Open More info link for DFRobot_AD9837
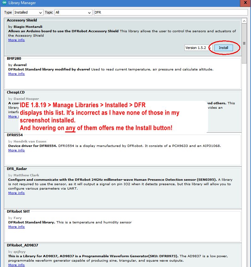 16,265
